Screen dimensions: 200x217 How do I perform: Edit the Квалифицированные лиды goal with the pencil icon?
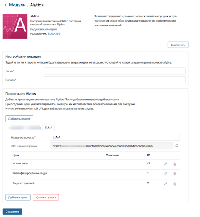tap(165, 174)
